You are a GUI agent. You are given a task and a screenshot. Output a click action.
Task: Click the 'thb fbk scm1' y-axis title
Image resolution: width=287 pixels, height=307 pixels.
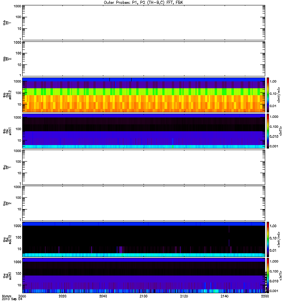coord(7,131)
